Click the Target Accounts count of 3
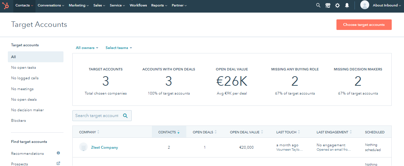 pyautogui.click(x=106, y=81)
